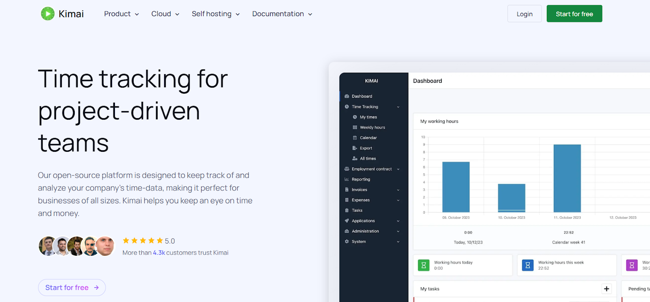The width and height of the screenshot is (650, 302).
Task: Click the Login button
Action: [524, 14]
